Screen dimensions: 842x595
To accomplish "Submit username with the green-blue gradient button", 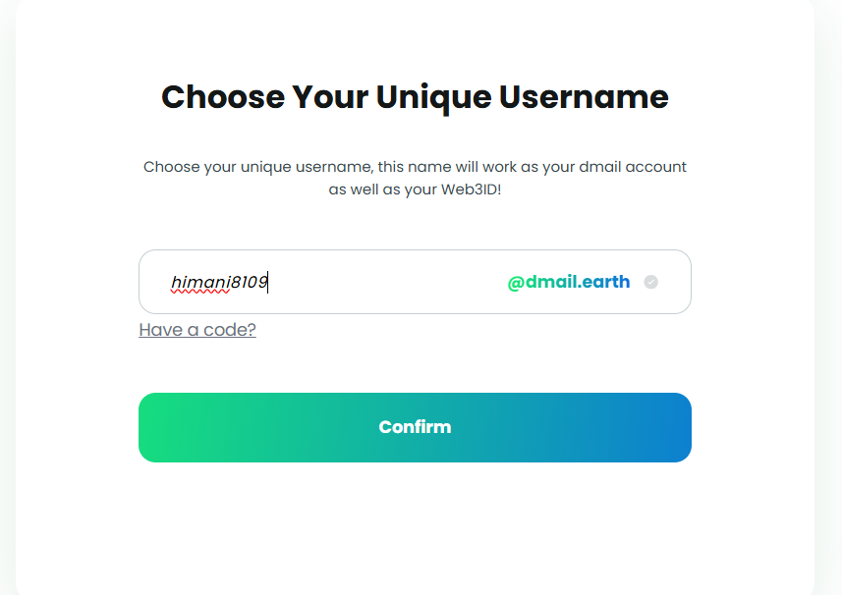I will [415, 427].
